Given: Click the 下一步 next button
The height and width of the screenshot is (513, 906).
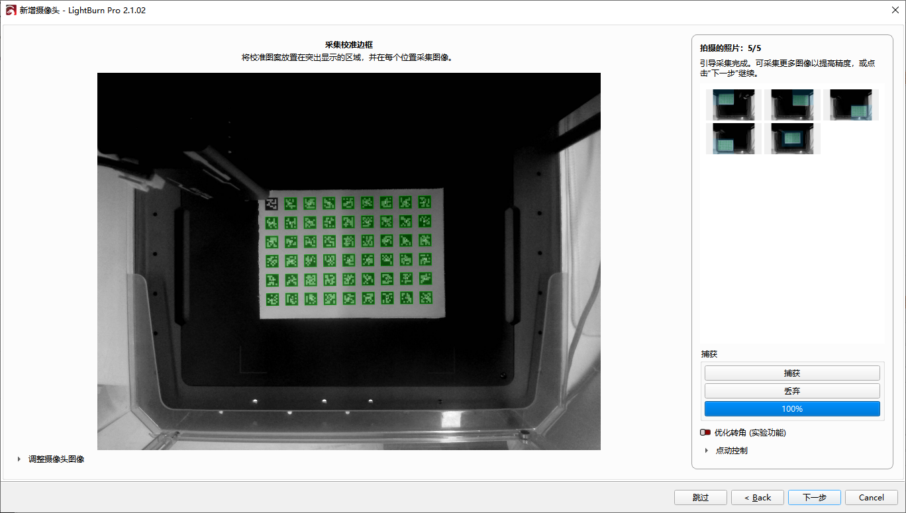Looking at the screenshot, I should coord(815,498).
